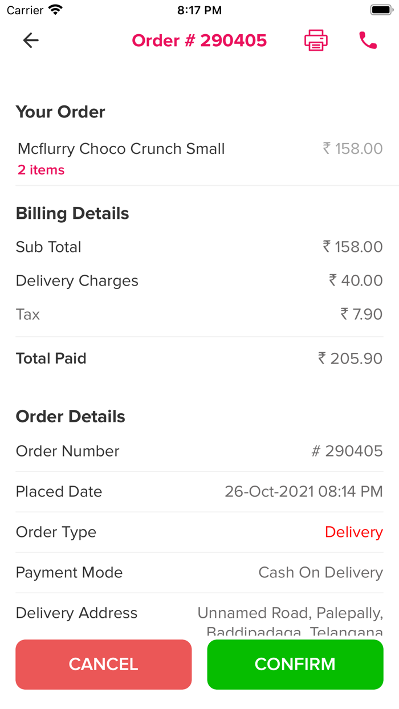Tap the Payment Mode row

pos(199,572)
